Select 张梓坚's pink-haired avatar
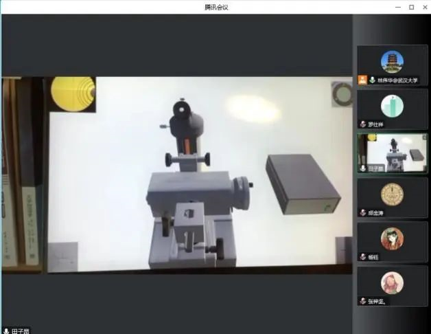Viewport: 431px width, 334px height. (x=392, y=282)
